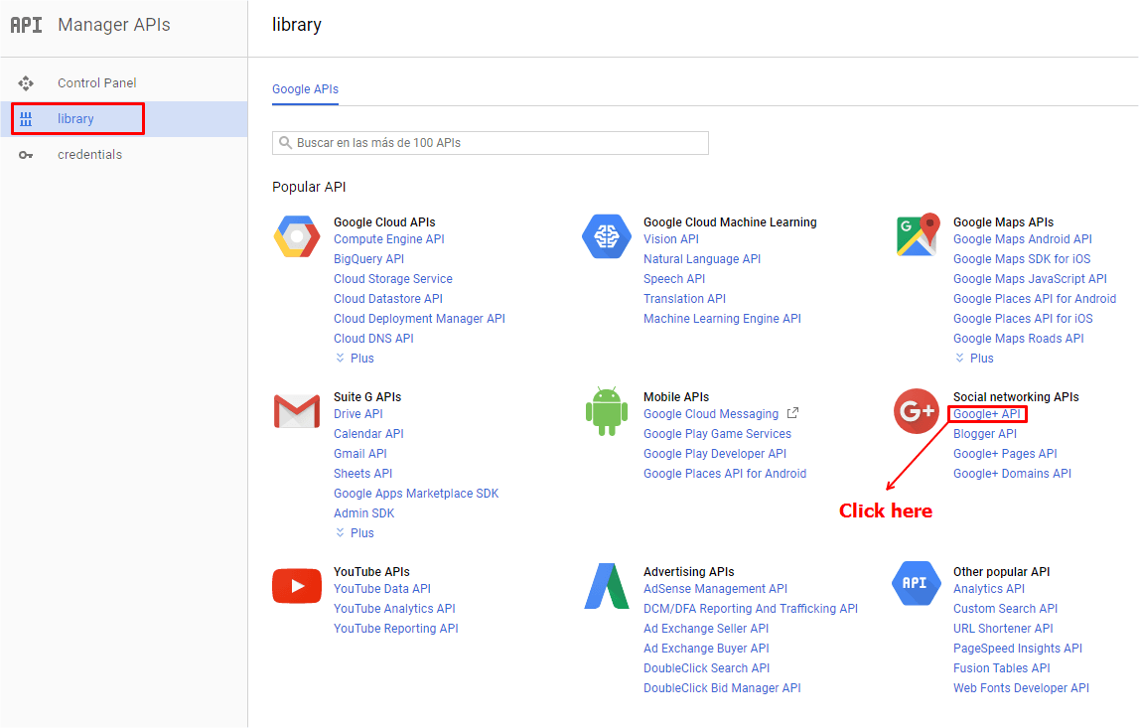Click the Gmail envelope icon

296,411
